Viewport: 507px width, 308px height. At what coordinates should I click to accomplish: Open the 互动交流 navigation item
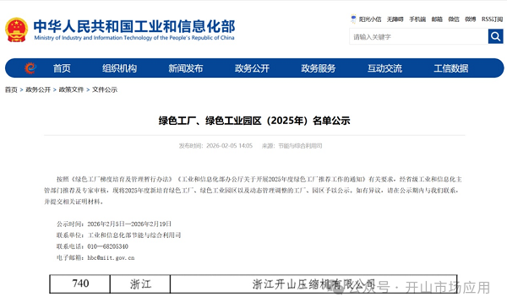384,68
